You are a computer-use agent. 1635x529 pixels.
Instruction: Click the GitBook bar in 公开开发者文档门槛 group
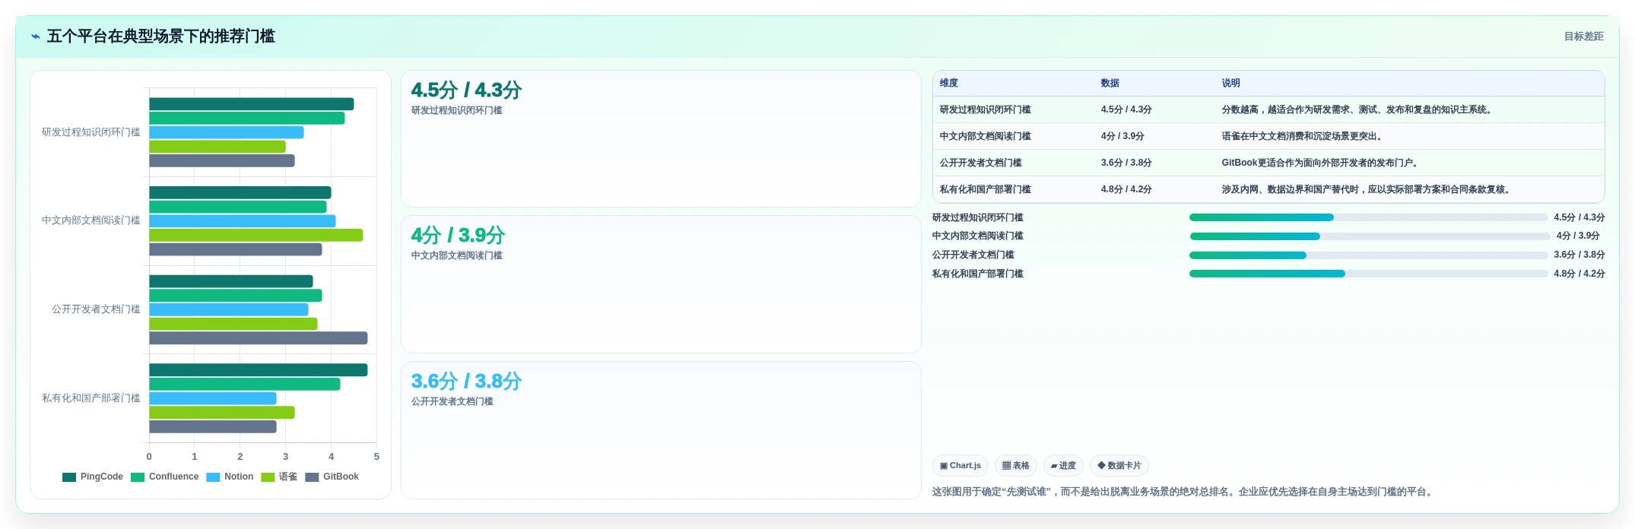point(258,338)
